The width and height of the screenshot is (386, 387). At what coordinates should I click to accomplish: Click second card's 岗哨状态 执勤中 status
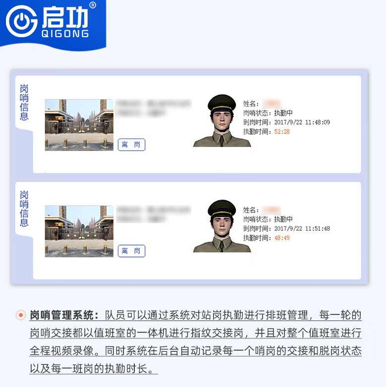[x=268, y=219]
